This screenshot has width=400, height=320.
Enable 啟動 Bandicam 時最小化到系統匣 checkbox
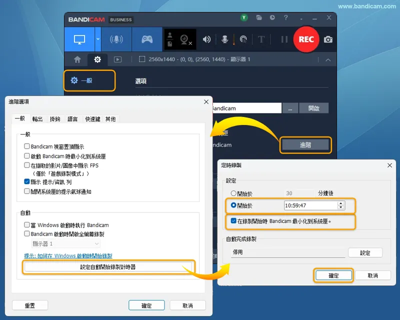(27, 155)
